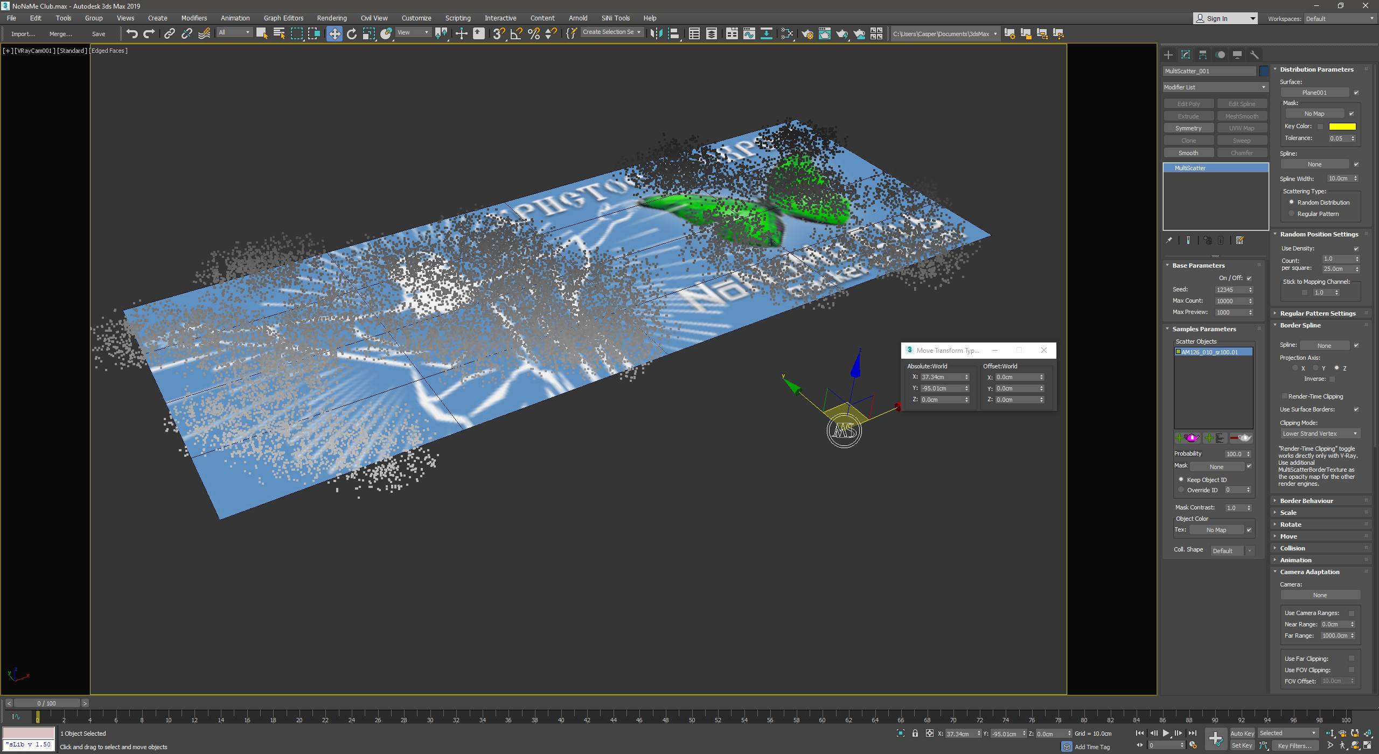Click Play Animation button
1379x754 pixels.
[x=1166, y=733]
